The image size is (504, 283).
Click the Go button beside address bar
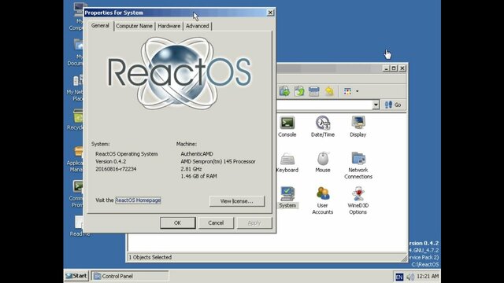click(393, 105)
